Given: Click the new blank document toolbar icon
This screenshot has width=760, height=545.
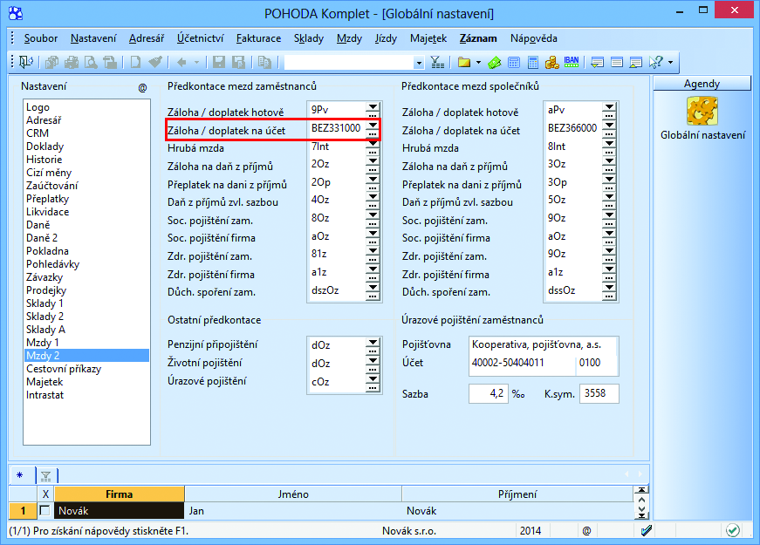Looking at the screenshot, I should [x=135, y=62].
